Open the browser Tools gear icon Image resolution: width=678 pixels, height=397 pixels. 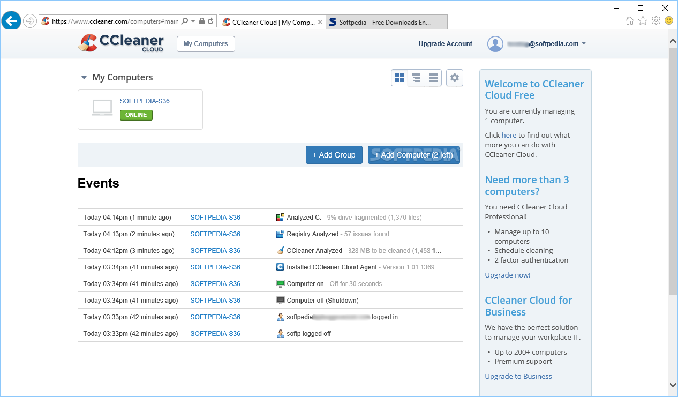point(656,21)
